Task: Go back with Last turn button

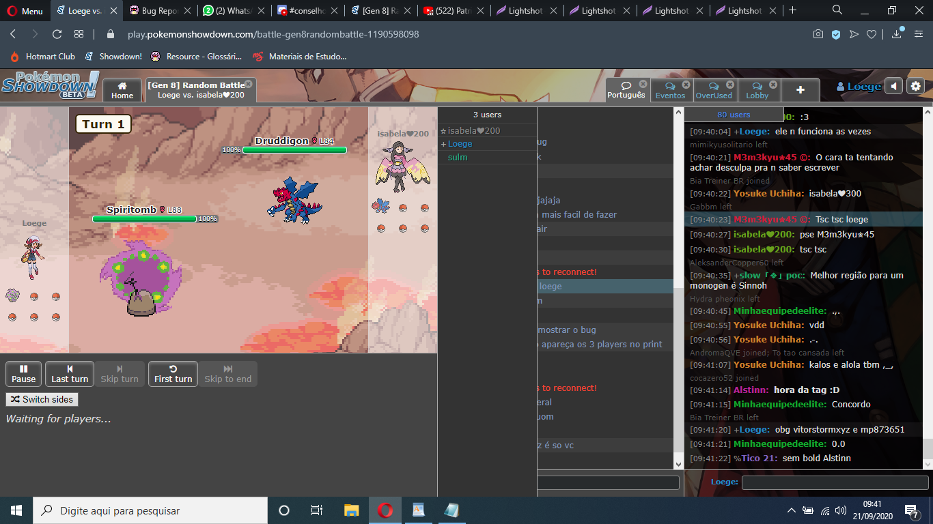Action: 70,374
